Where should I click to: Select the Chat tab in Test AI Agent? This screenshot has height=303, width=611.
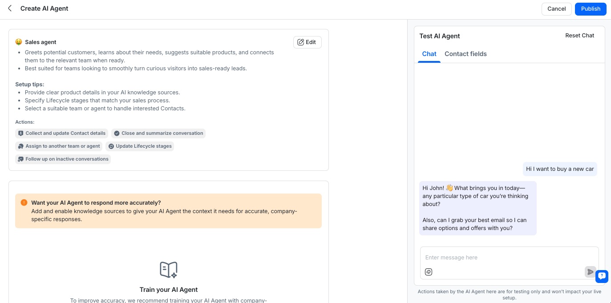click(x=429, y=54)
